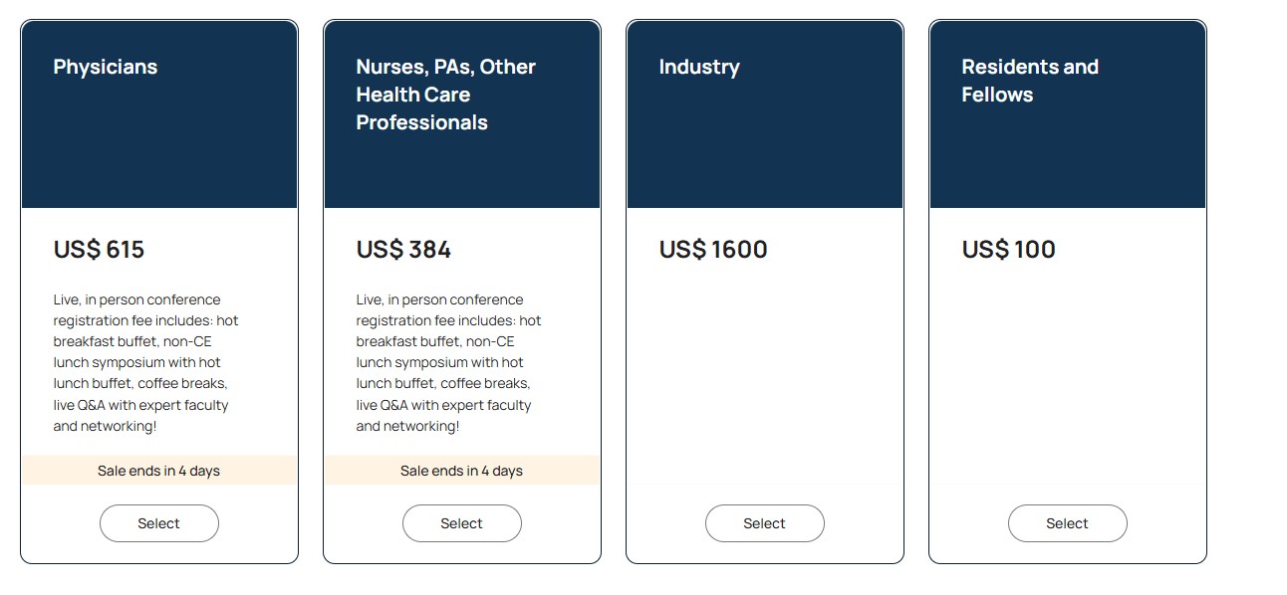Click the "Physicians" card title
Screen dimensions: 1287x595
pos(106,67)
